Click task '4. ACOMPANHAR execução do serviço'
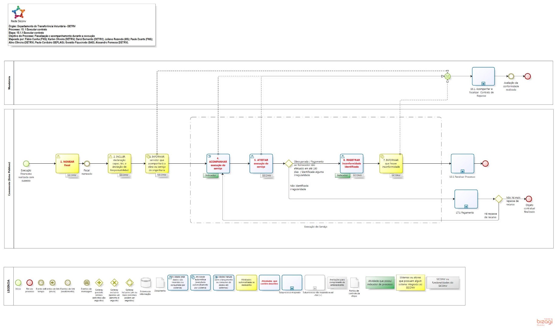The image size is (557, 328). (x=218, y=164)
